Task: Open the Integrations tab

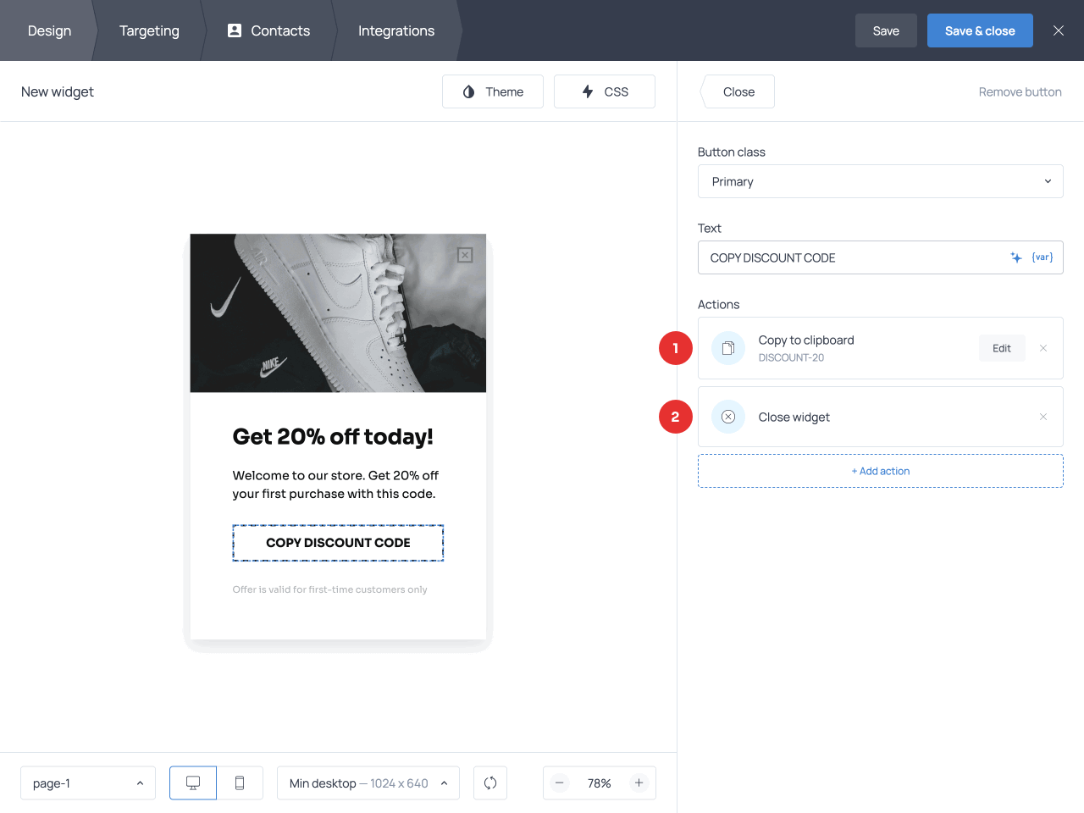Action: pyautogui.click(x=395, y=30)
